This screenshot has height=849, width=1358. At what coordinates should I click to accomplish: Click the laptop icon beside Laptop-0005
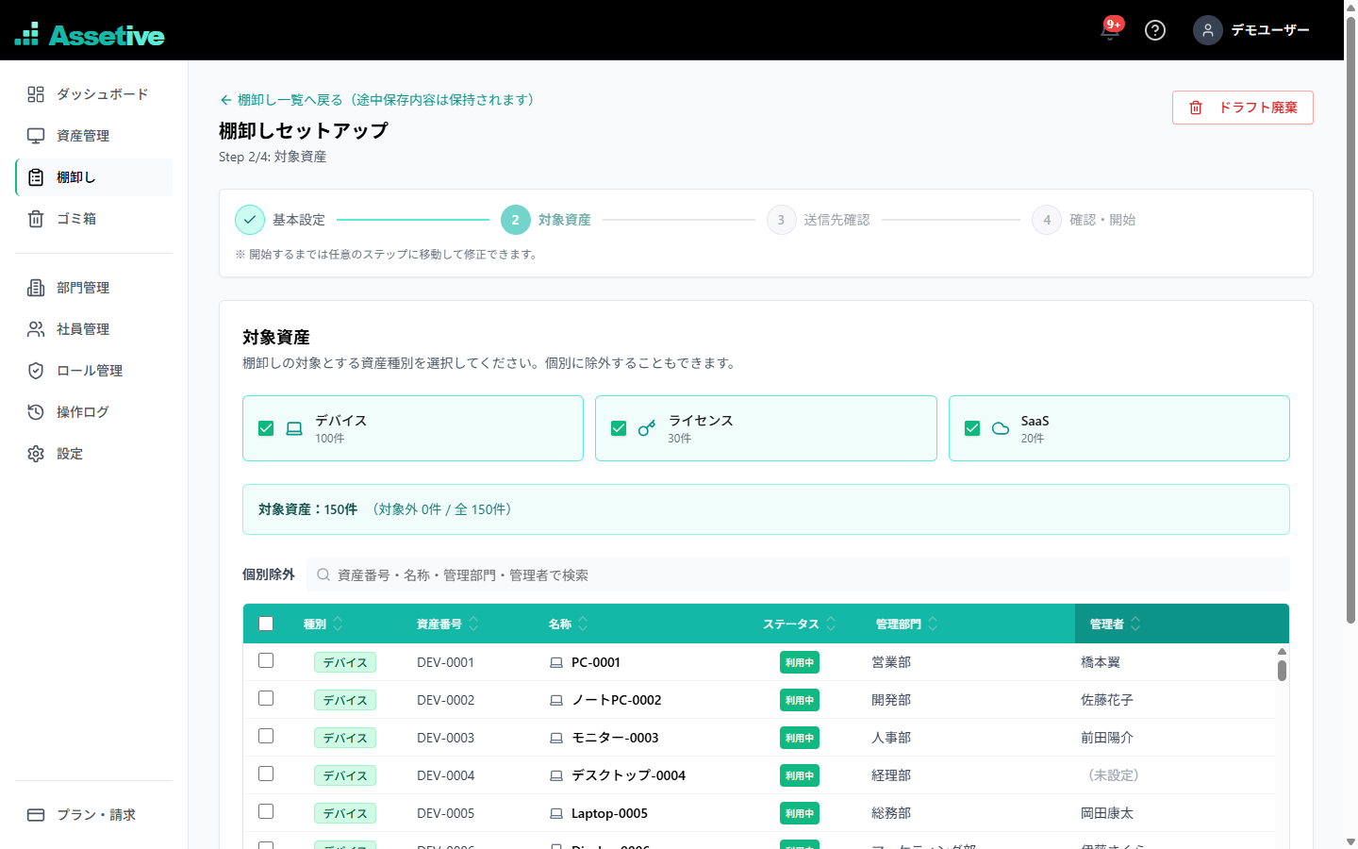[x=556, y=814]
